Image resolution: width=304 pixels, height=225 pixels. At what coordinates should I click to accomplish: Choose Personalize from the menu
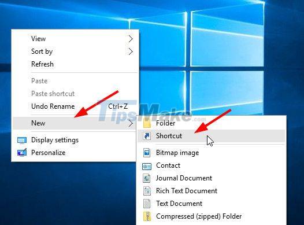75,153
